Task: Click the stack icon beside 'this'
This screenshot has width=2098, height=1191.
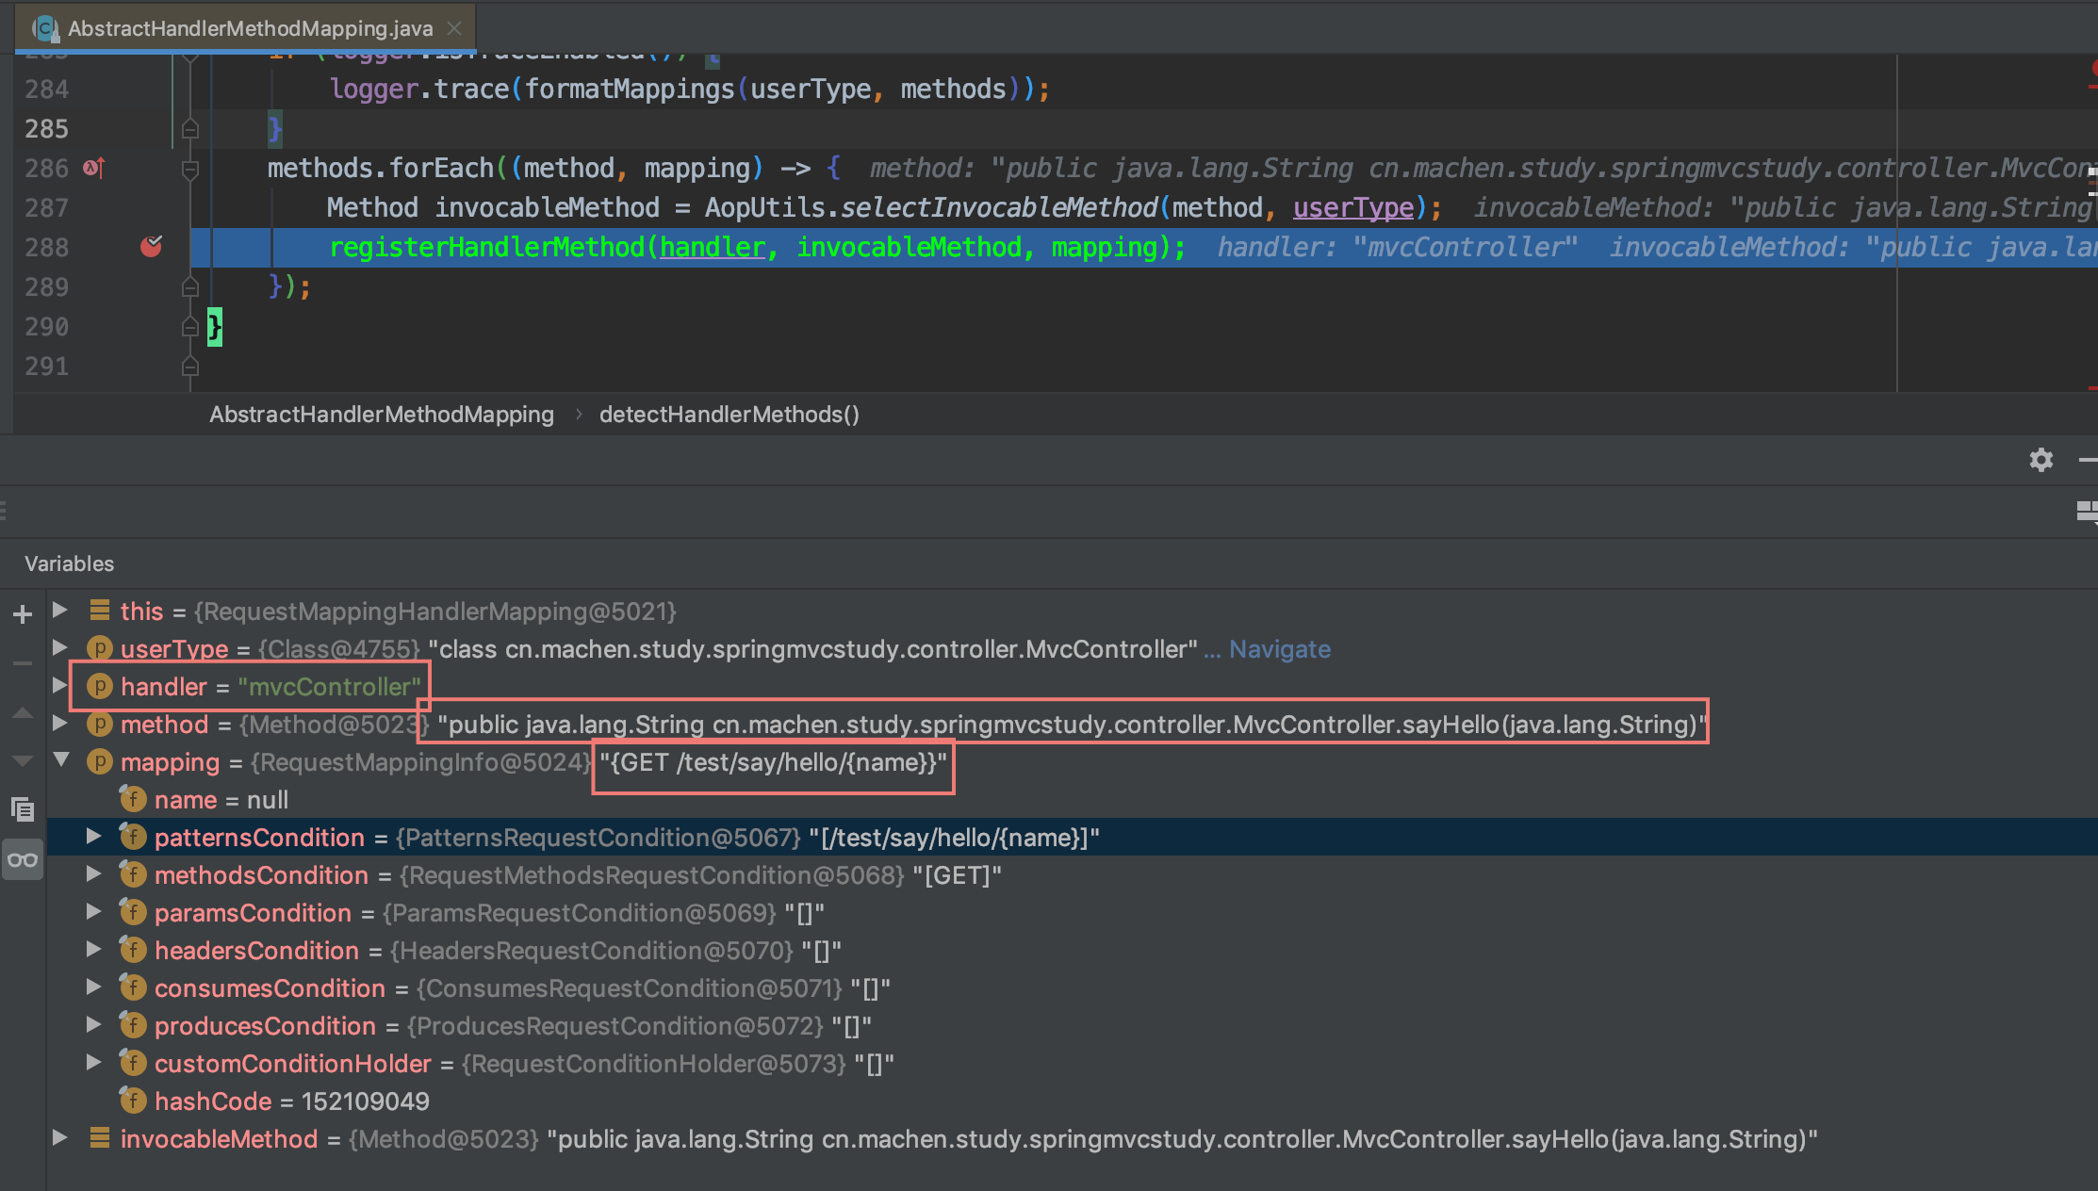Action: coord(100,610)
